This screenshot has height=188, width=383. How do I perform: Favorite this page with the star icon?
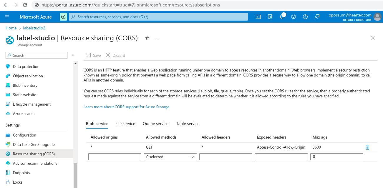tap(147, 38)
